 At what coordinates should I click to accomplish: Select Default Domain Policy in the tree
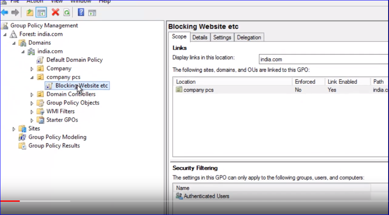pyautogui.click(x=74, y=60)
